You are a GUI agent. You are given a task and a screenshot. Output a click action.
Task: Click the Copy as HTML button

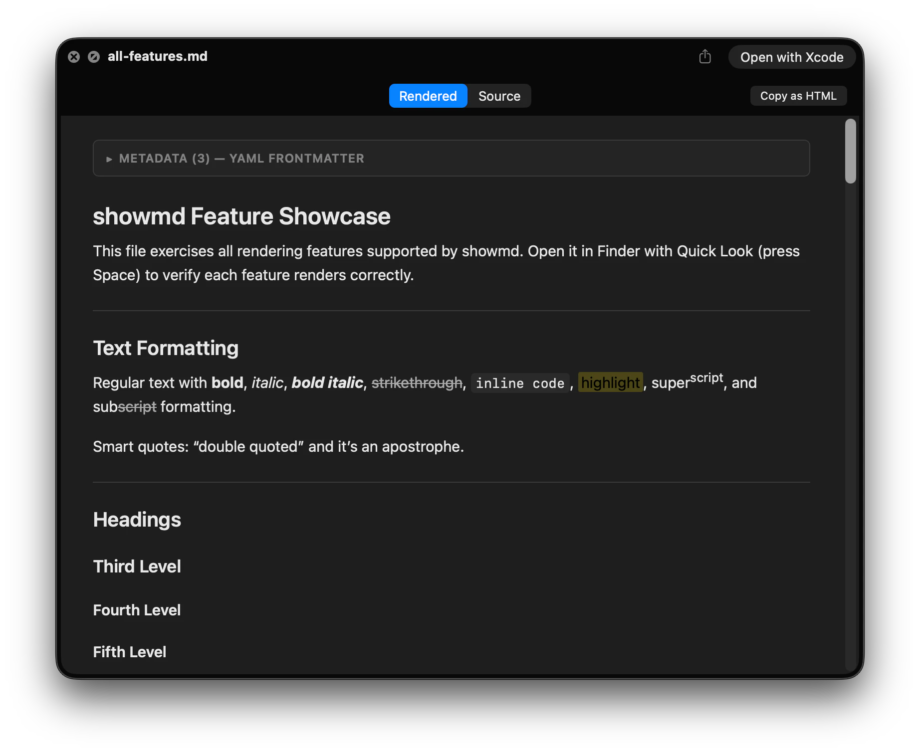coord(798,96)
